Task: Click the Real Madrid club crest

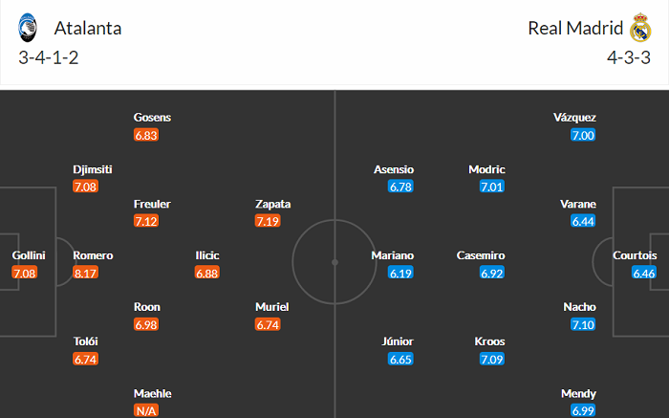Action: click(639, 28)
